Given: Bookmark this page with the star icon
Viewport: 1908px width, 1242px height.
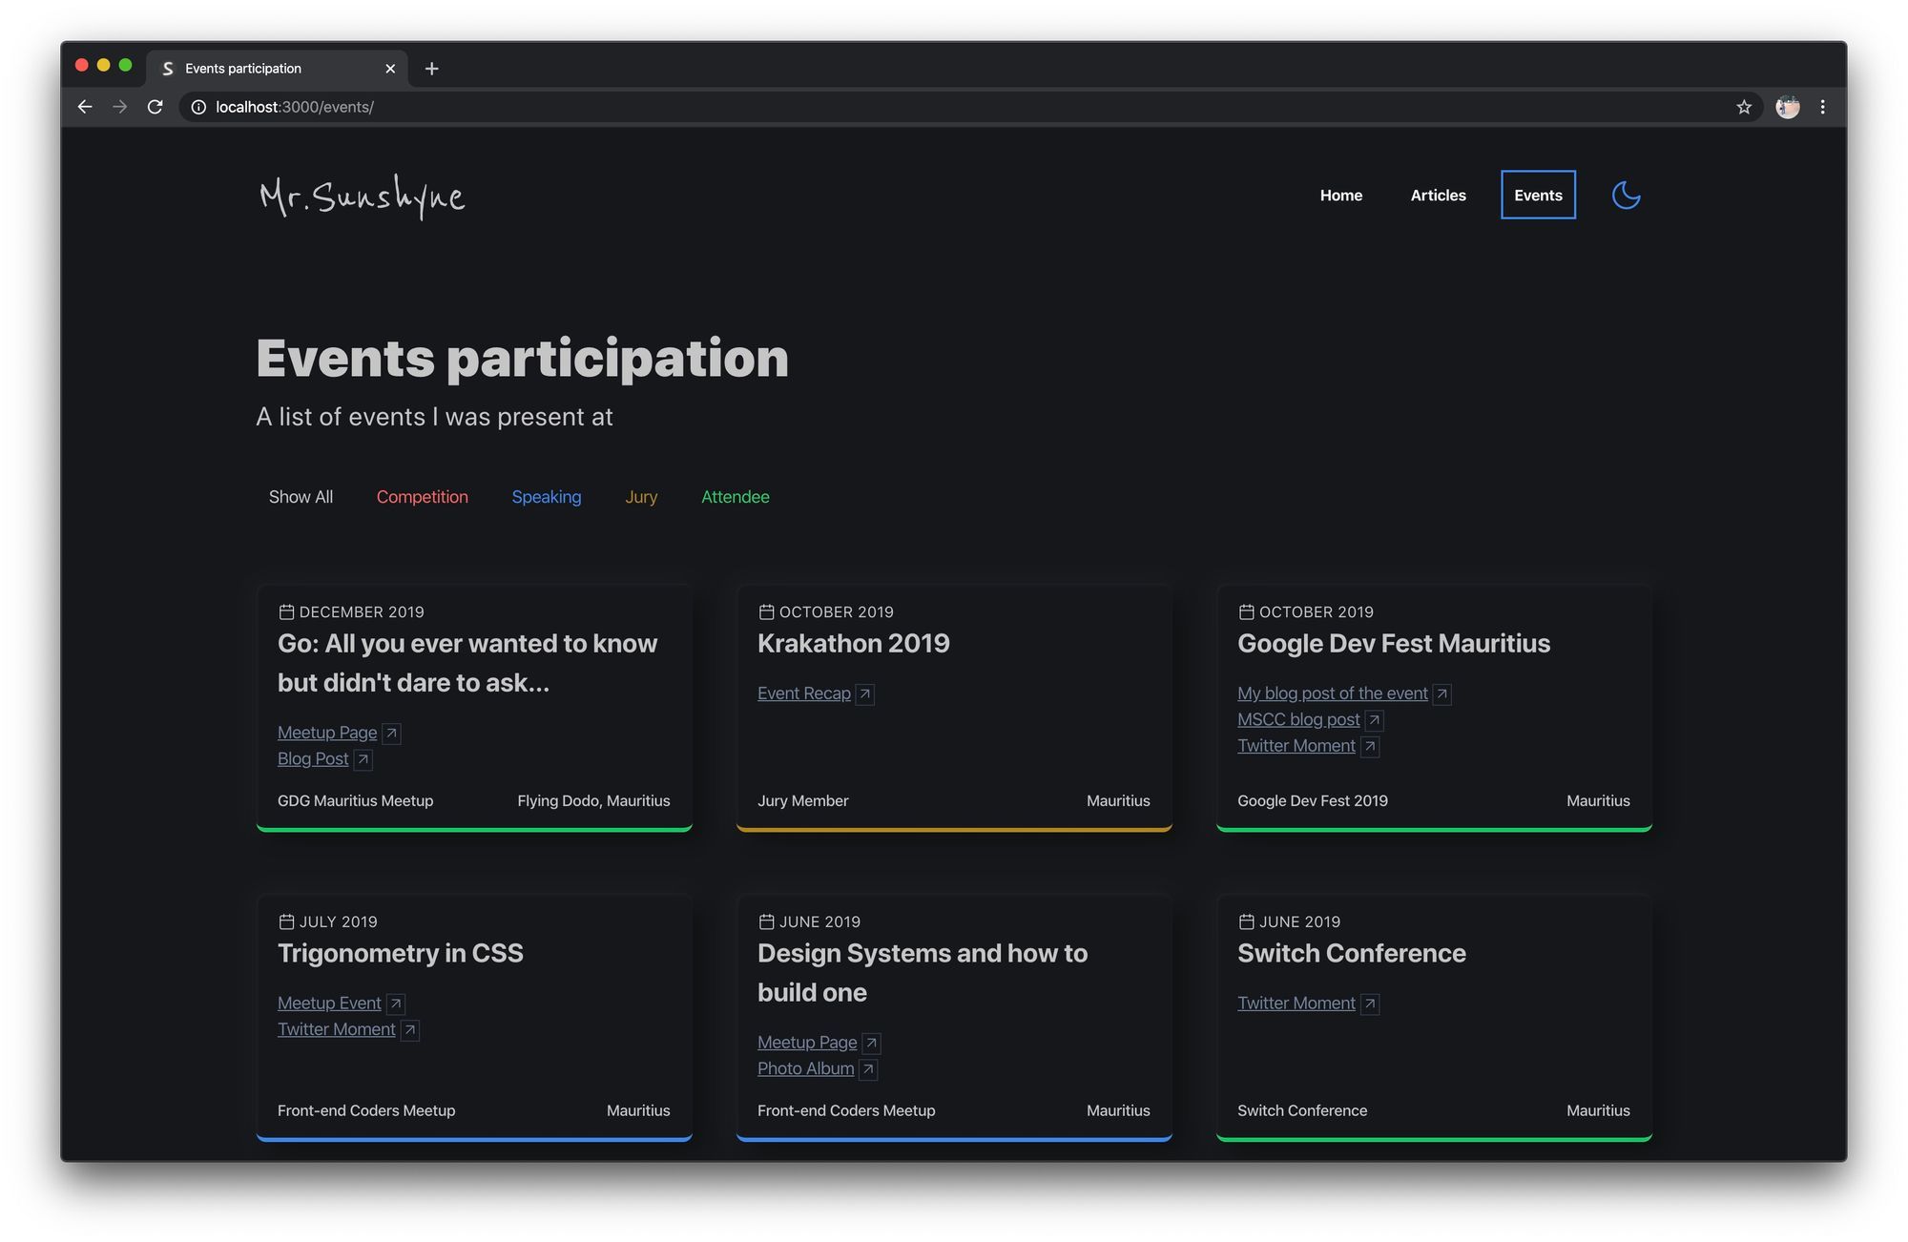Looking at the screenshot, I should click(x=1744, y=107).
